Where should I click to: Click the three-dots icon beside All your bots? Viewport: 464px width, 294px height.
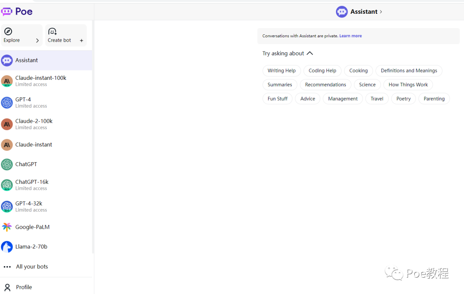(x=7, y=267)
